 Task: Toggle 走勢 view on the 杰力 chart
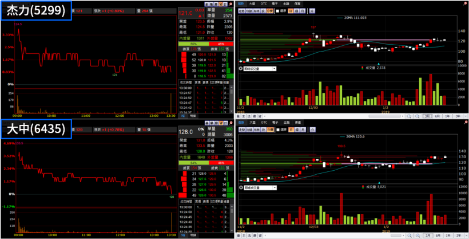tap(242, 11)
